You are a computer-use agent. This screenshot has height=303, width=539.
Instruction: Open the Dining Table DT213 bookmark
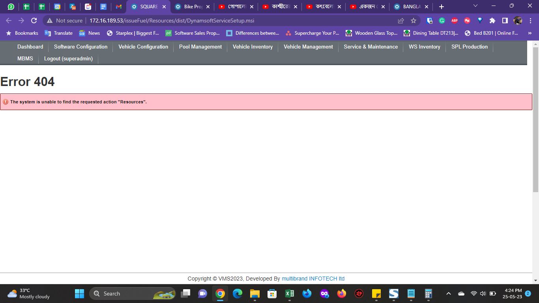[431, 33]
